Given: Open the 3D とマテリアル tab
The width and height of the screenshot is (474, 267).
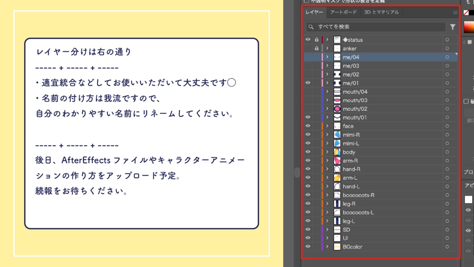Looking at the screenshot, I should click(381, 13).
